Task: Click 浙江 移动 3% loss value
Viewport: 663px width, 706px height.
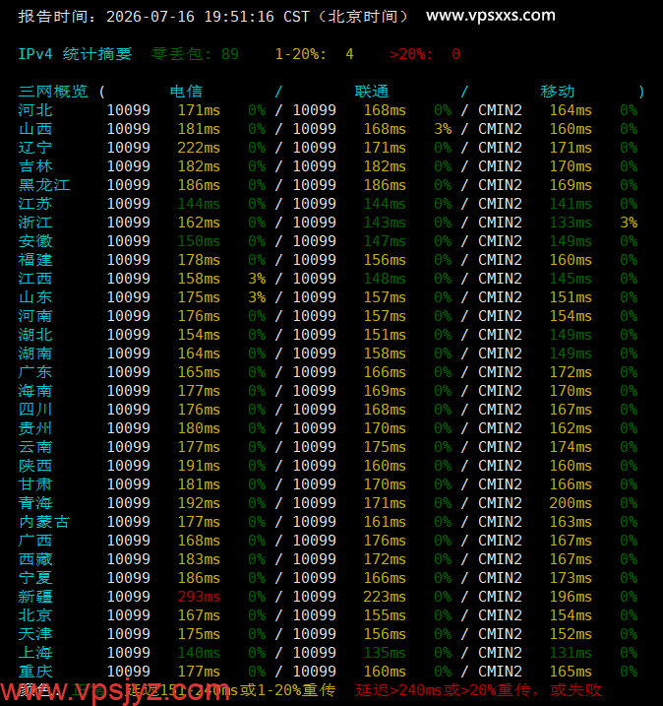Action: (629, 223)
